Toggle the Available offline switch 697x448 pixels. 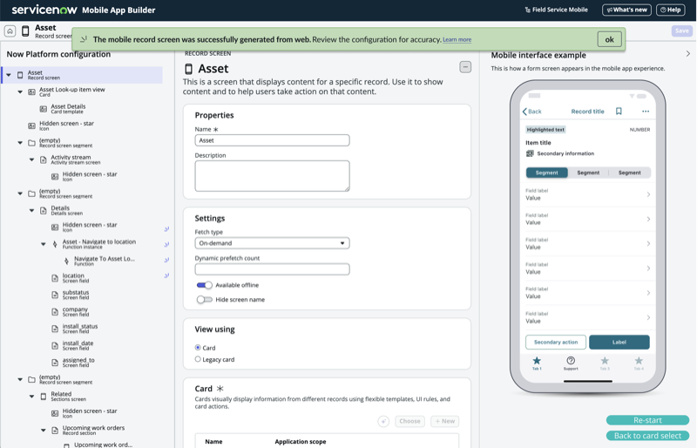(205, 285)
